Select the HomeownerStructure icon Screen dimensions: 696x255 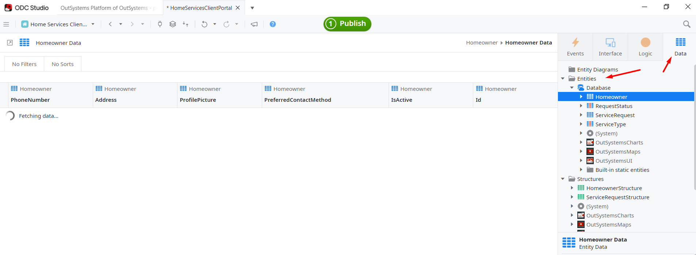click(x=581, y=188)
